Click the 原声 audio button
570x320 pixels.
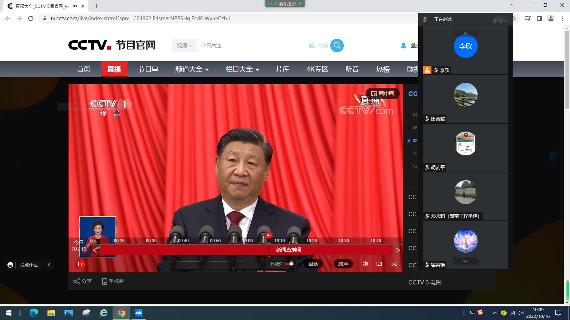(x=343, y=264)
